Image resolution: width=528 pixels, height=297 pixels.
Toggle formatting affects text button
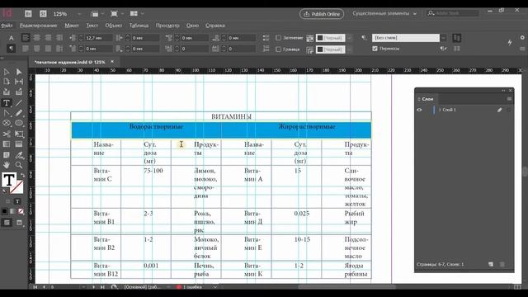tap(17, 201)
